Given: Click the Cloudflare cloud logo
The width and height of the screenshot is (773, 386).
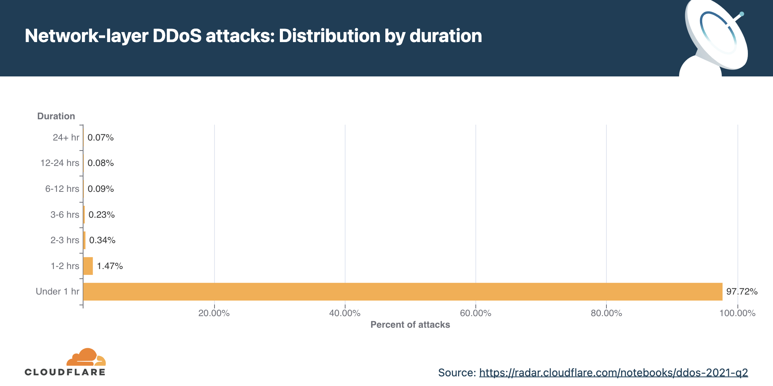Looking at the screenshot, I should click(86, 357).
